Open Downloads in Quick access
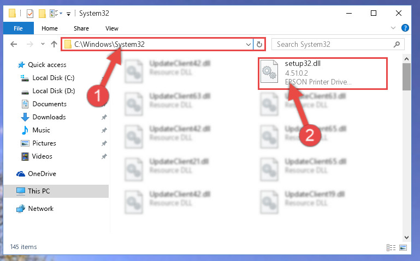The height and width of the screenshot is (261, 420). 49,117
